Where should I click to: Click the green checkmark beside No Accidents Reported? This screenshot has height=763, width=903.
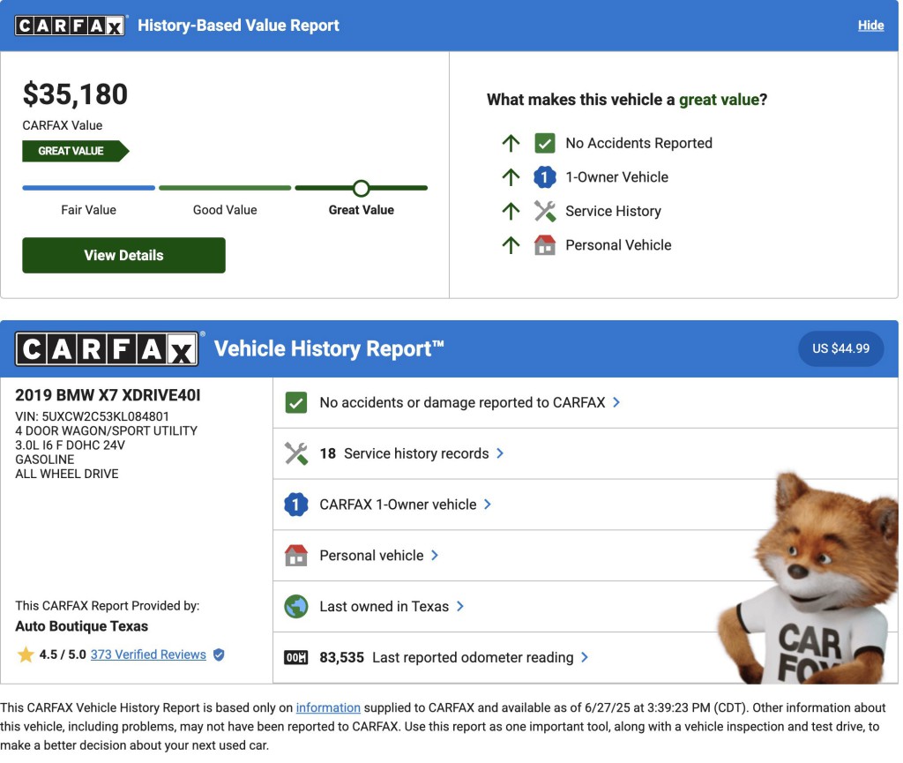coord(544,143)
